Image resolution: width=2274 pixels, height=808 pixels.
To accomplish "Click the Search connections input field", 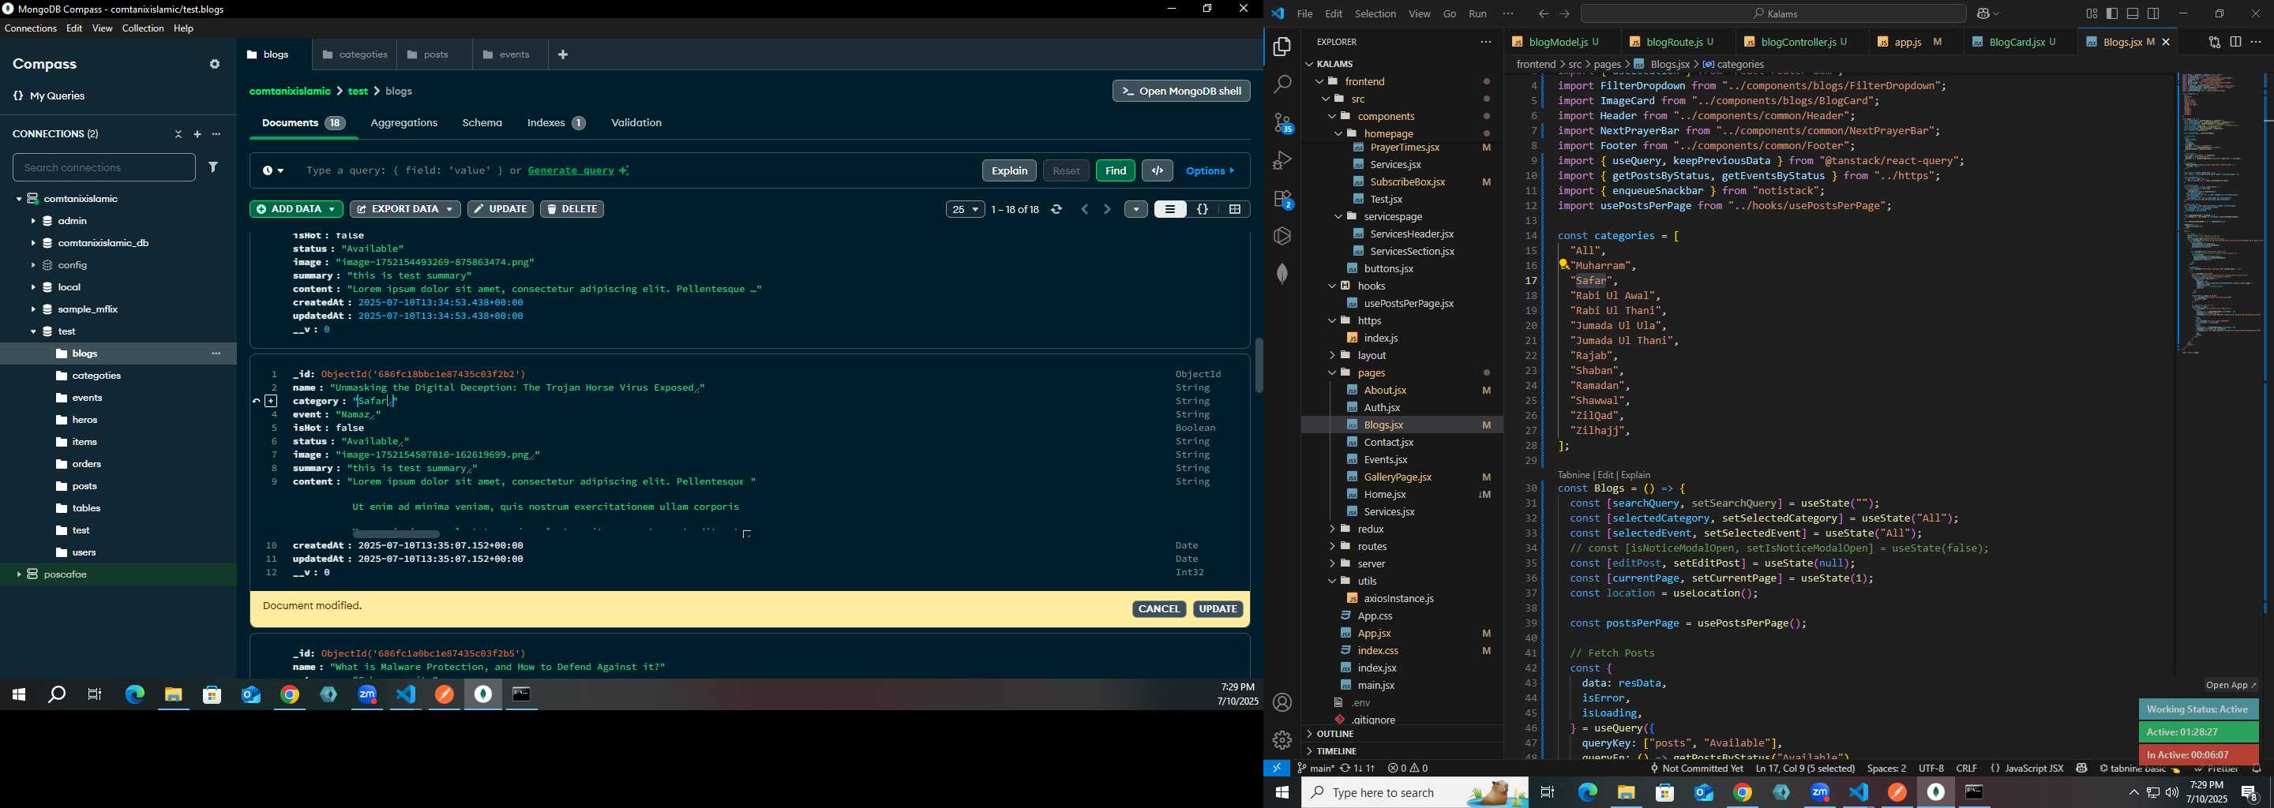I will click(x=104, y=167).
